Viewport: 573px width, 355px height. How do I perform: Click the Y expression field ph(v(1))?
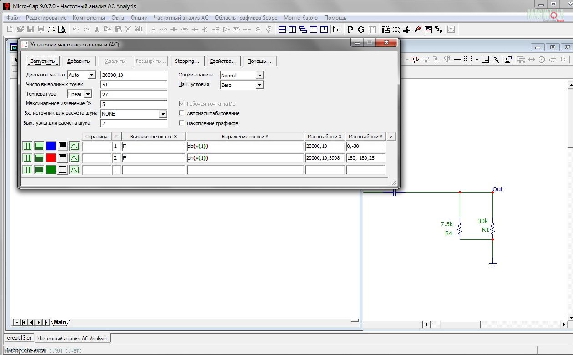[245, 158]
